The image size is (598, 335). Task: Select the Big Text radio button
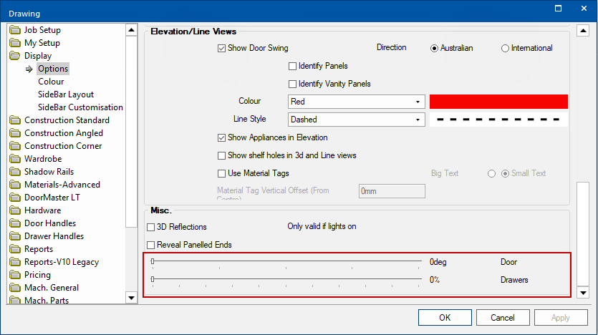[491, 174]
